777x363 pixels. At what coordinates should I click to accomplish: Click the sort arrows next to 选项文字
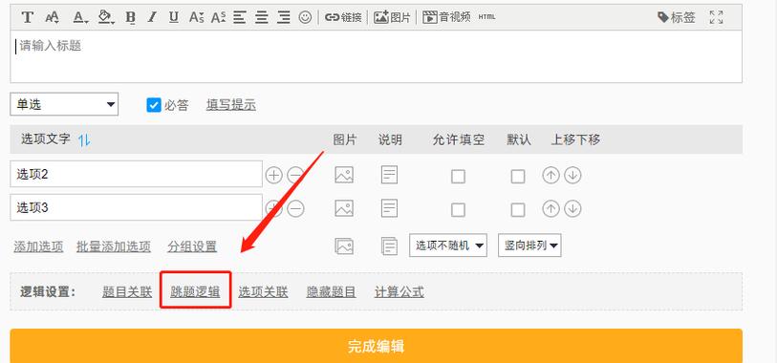(84, 140)
